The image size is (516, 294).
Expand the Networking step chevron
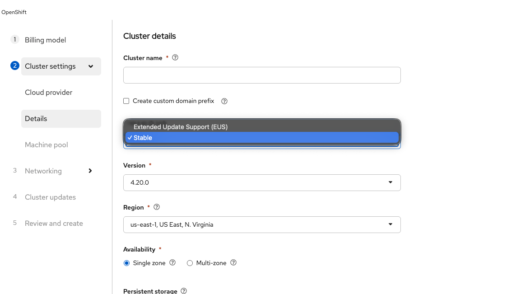(90, 171)
